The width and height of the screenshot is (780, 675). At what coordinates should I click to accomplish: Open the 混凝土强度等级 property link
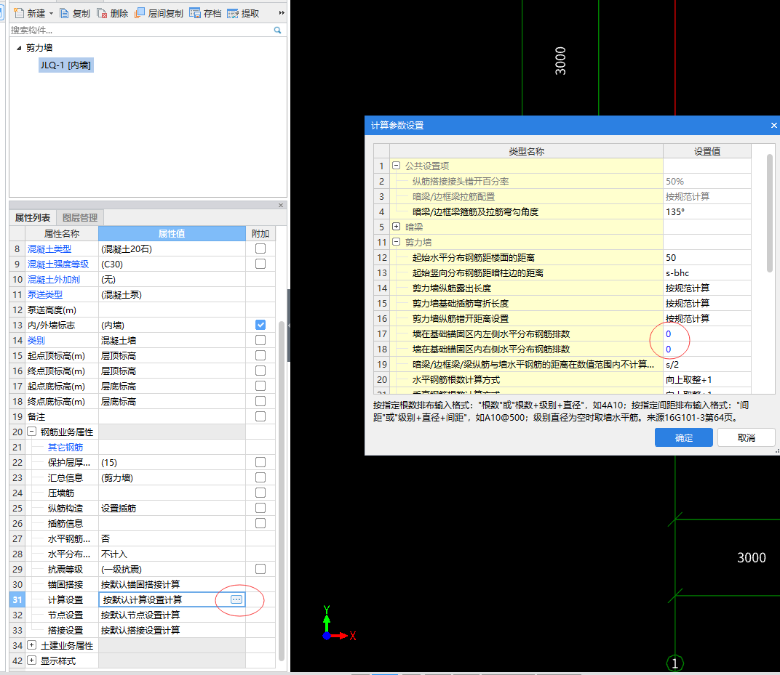click(58, 264)
